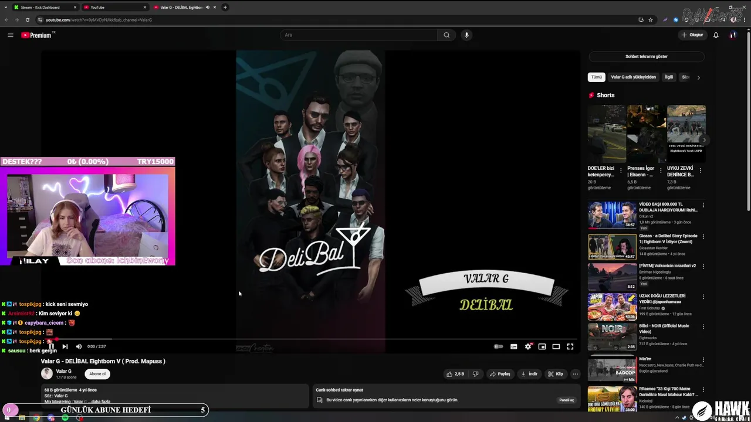Close the Valar G - DELİBAL tab

(215, 8)
